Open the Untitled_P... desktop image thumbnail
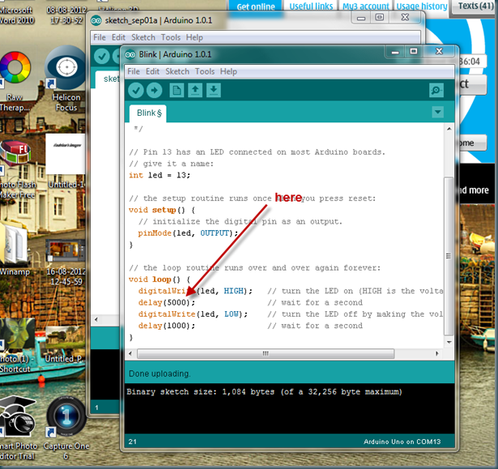Viewport: 498px width, 469px height. [x=65, y=344]
